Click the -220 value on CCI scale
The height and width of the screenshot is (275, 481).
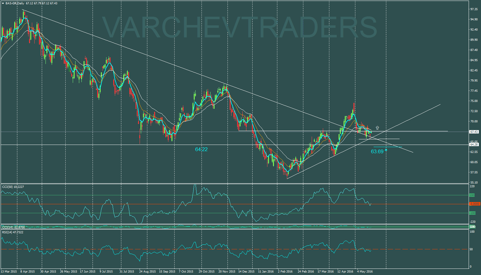pos(473,222)
